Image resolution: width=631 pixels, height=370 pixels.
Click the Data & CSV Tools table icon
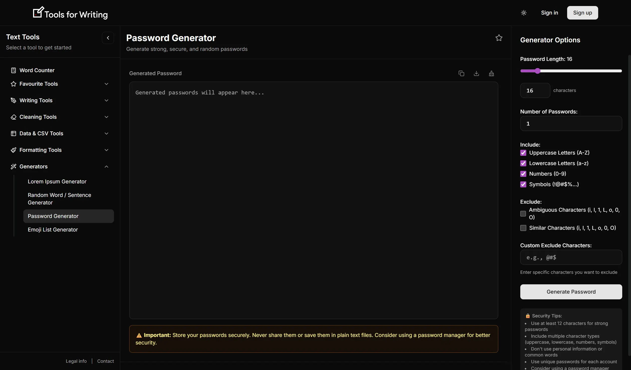coord(14,134)
